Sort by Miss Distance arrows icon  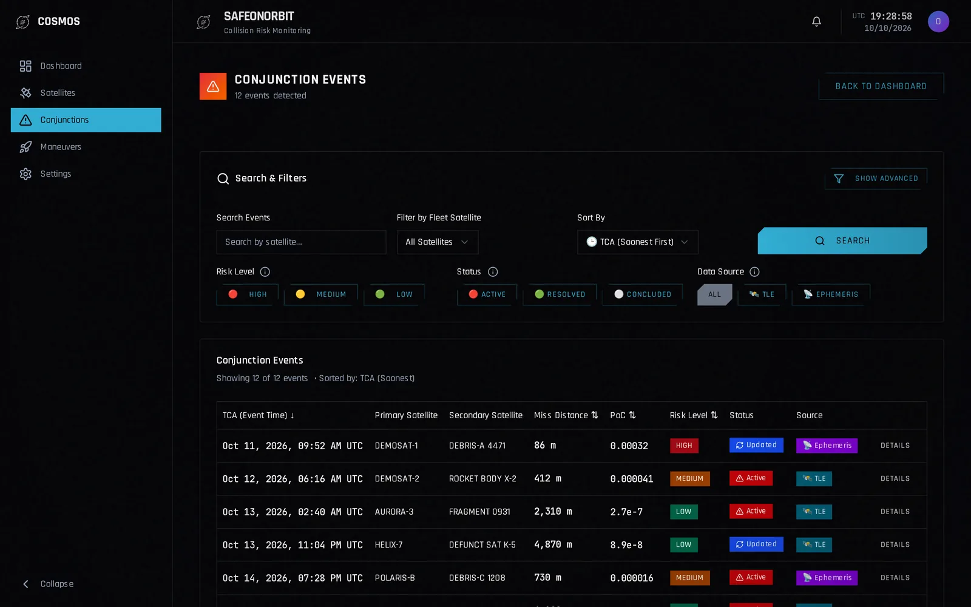point(595,415)
